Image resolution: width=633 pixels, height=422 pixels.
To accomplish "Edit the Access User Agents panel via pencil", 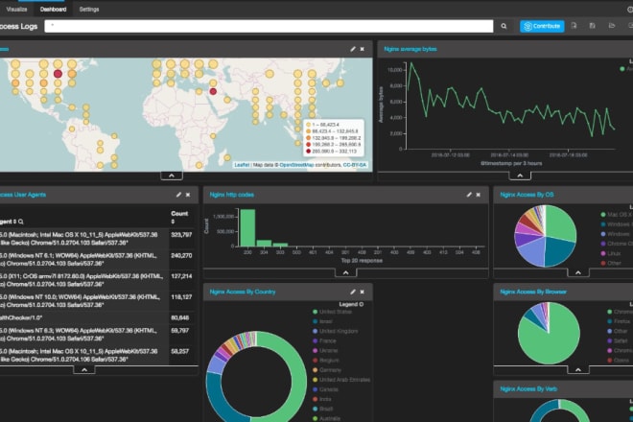I will 178,195.
